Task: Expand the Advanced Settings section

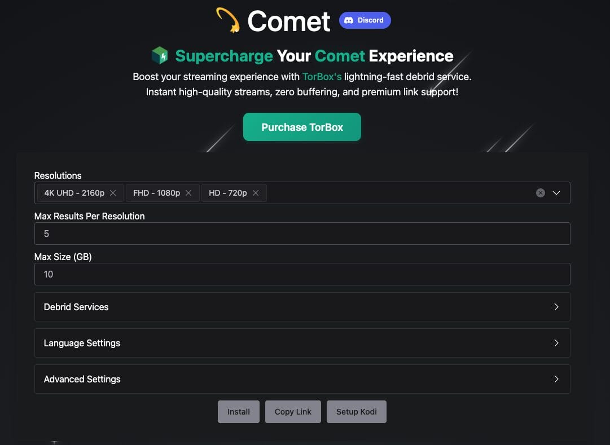Action: click(x=302, y=379)
